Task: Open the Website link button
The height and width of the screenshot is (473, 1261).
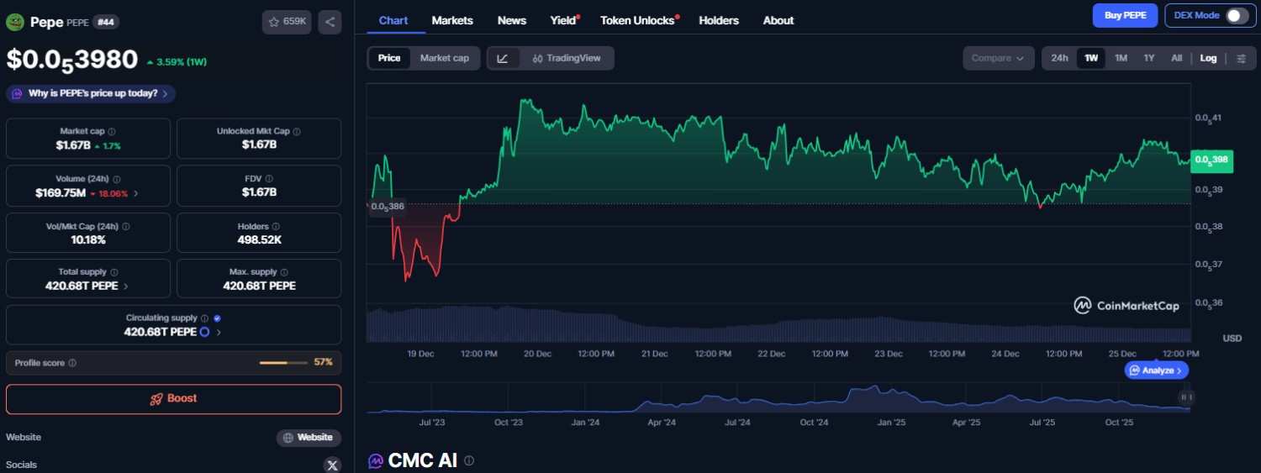Action: pos(309,438)
